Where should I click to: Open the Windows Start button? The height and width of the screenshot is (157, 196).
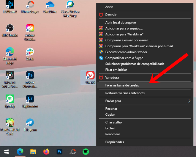pyautogui.click(x=6, y=152)
